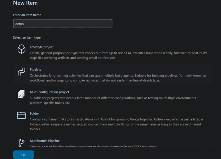The height and width of the screenshot is (159, 221).
Task: Click the Multibranch Pipeline branch icon
Action: (22, 143)
